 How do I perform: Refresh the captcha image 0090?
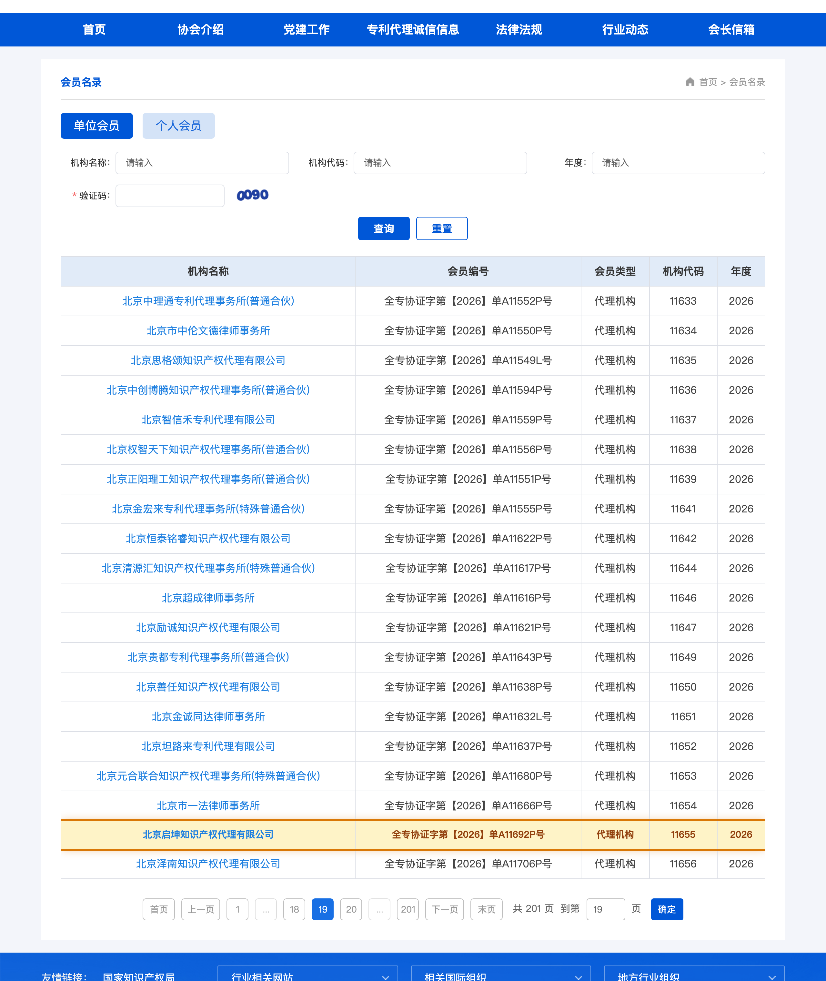(252, 195)
